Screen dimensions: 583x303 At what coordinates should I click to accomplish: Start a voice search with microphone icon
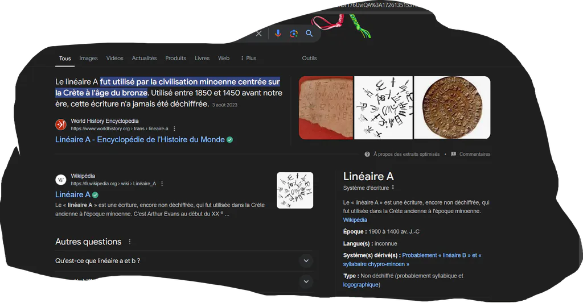coord(278,34)
